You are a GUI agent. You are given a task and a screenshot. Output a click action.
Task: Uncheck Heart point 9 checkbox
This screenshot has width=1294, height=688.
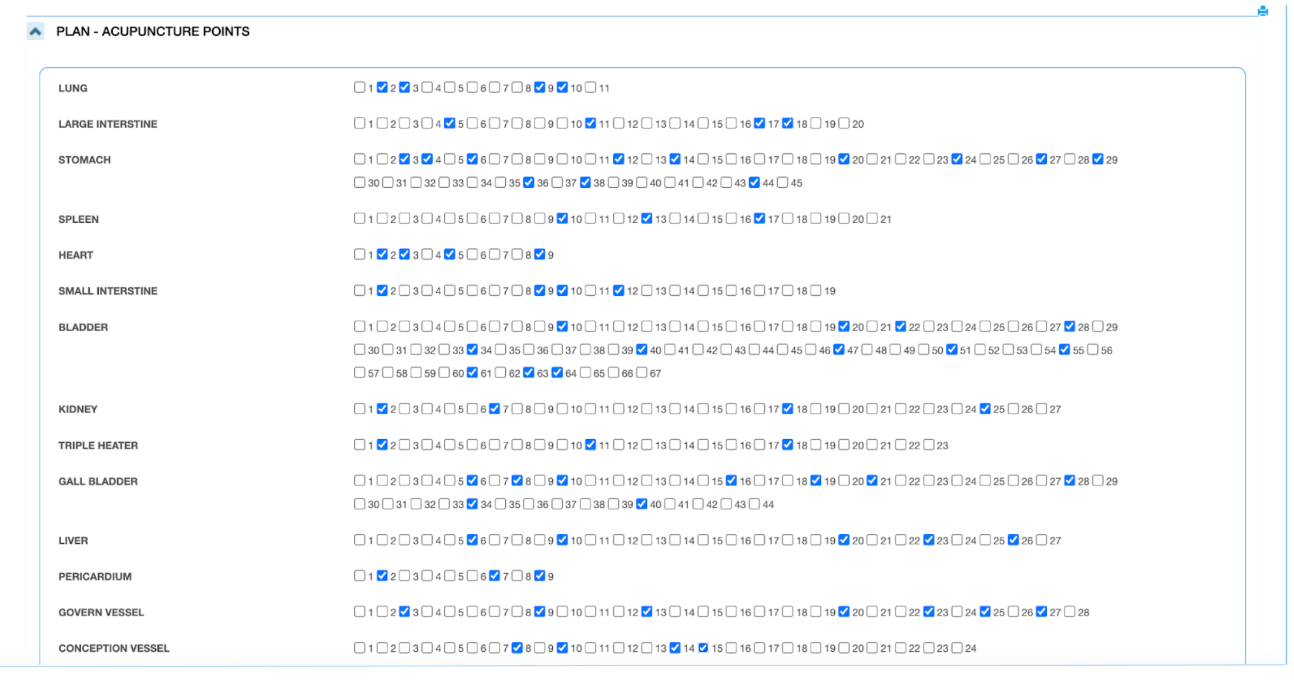pos(539,254)
